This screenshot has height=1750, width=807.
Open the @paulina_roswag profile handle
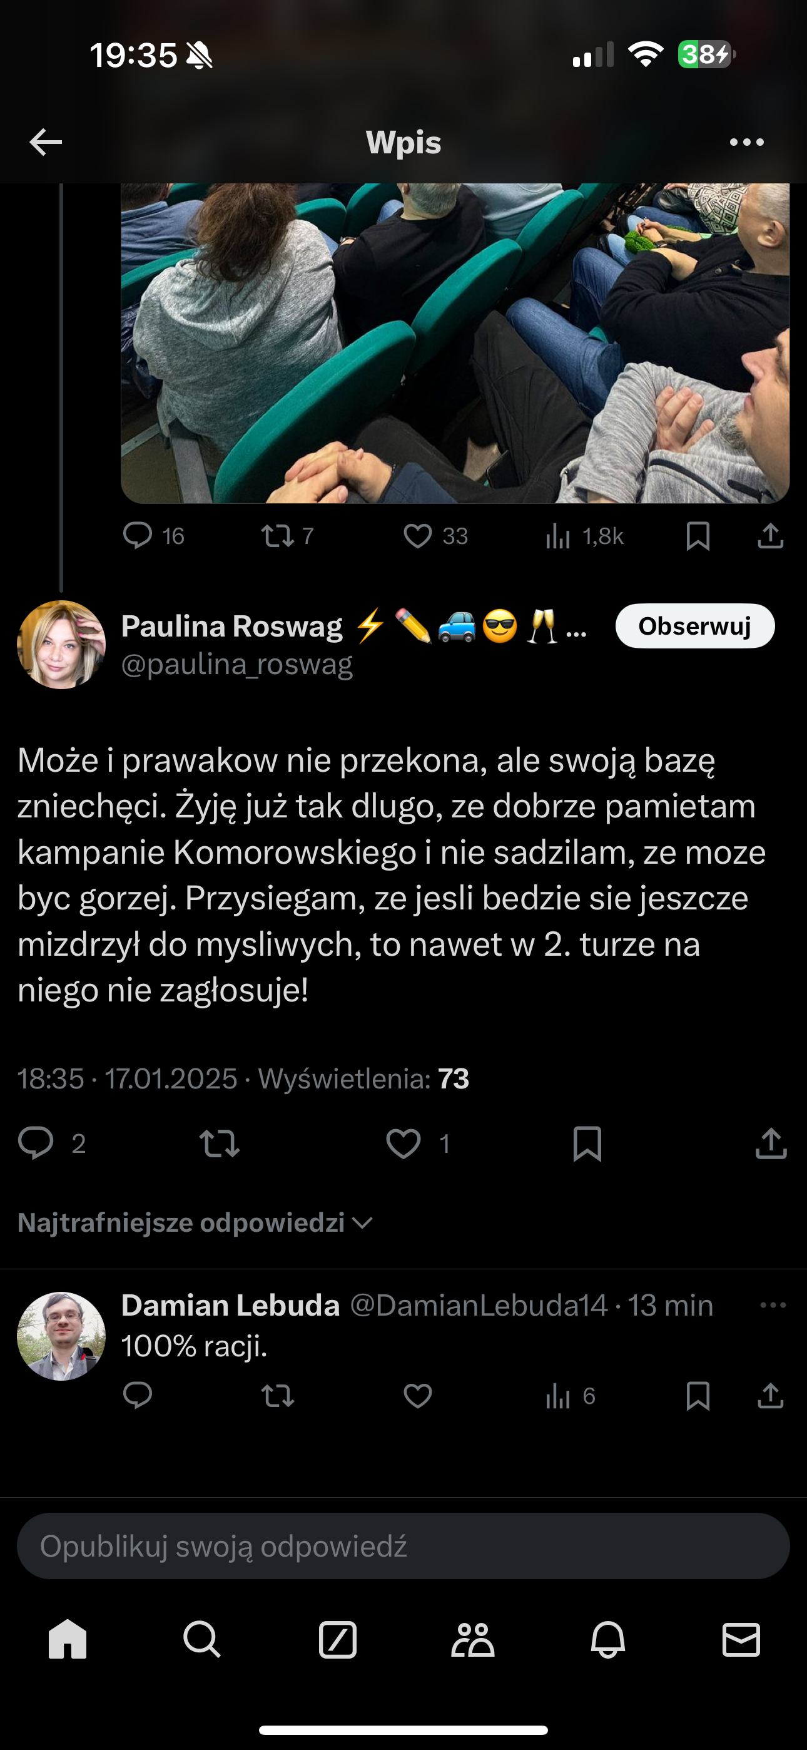(237, 665)
